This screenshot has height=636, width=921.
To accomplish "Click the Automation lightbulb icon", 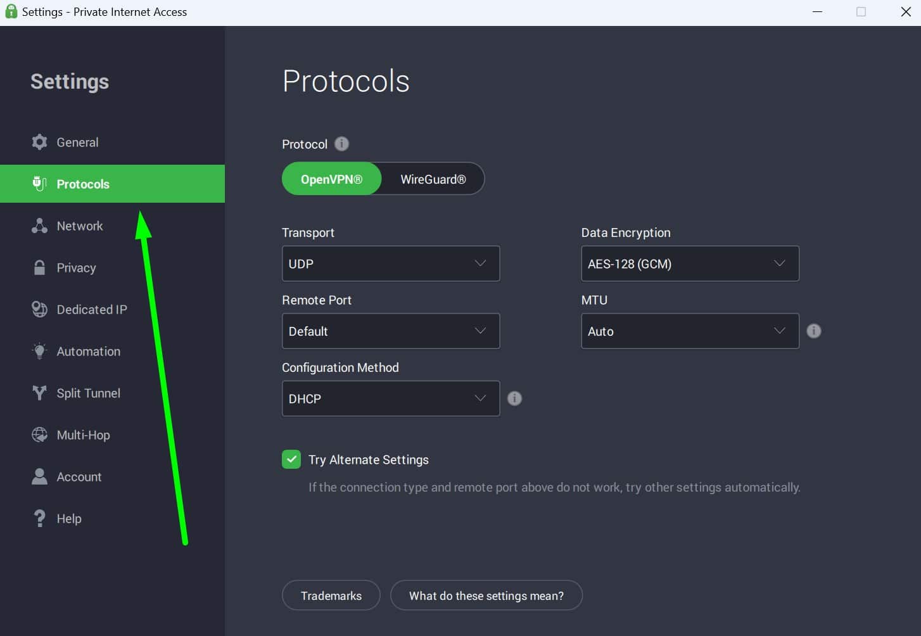I will [x=39, y=351].
